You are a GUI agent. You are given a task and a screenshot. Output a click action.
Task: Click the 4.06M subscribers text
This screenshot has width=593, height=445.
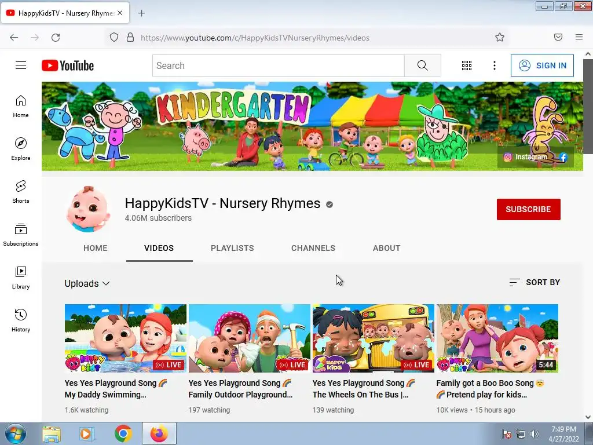coord(158,218)
